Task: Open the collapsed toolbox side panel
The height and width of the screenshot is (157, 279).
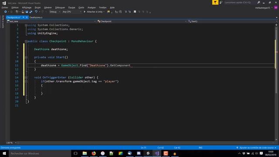Action: tap(3, 22)
